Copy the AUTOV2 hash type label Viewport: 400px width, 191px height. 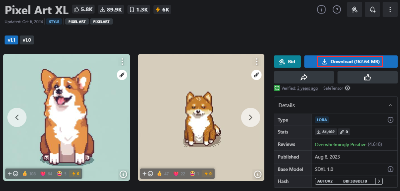click(325, 181)
